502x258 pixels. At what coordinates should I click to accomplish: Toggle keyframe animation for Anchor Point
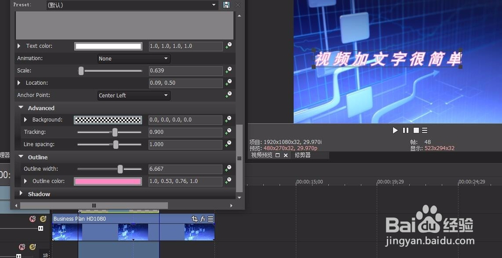pos(228,95)
